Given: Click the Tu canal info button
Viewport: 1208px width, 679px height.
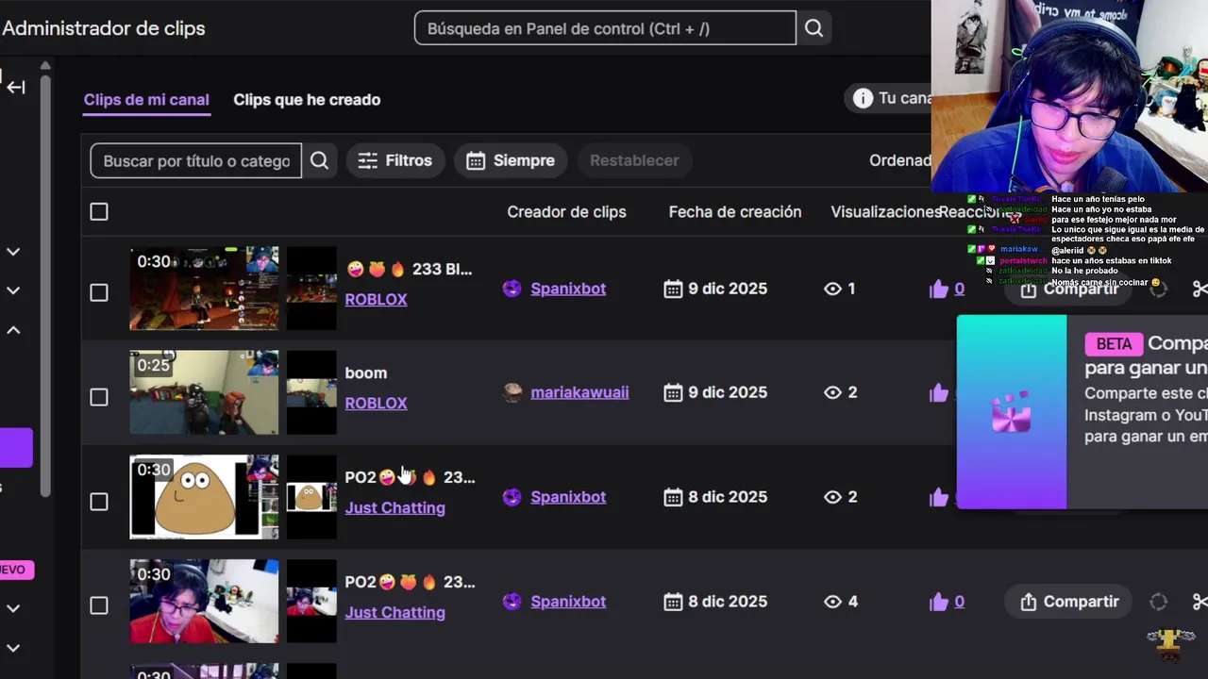Looking at the screenshot, I should [x=888, y=98].
